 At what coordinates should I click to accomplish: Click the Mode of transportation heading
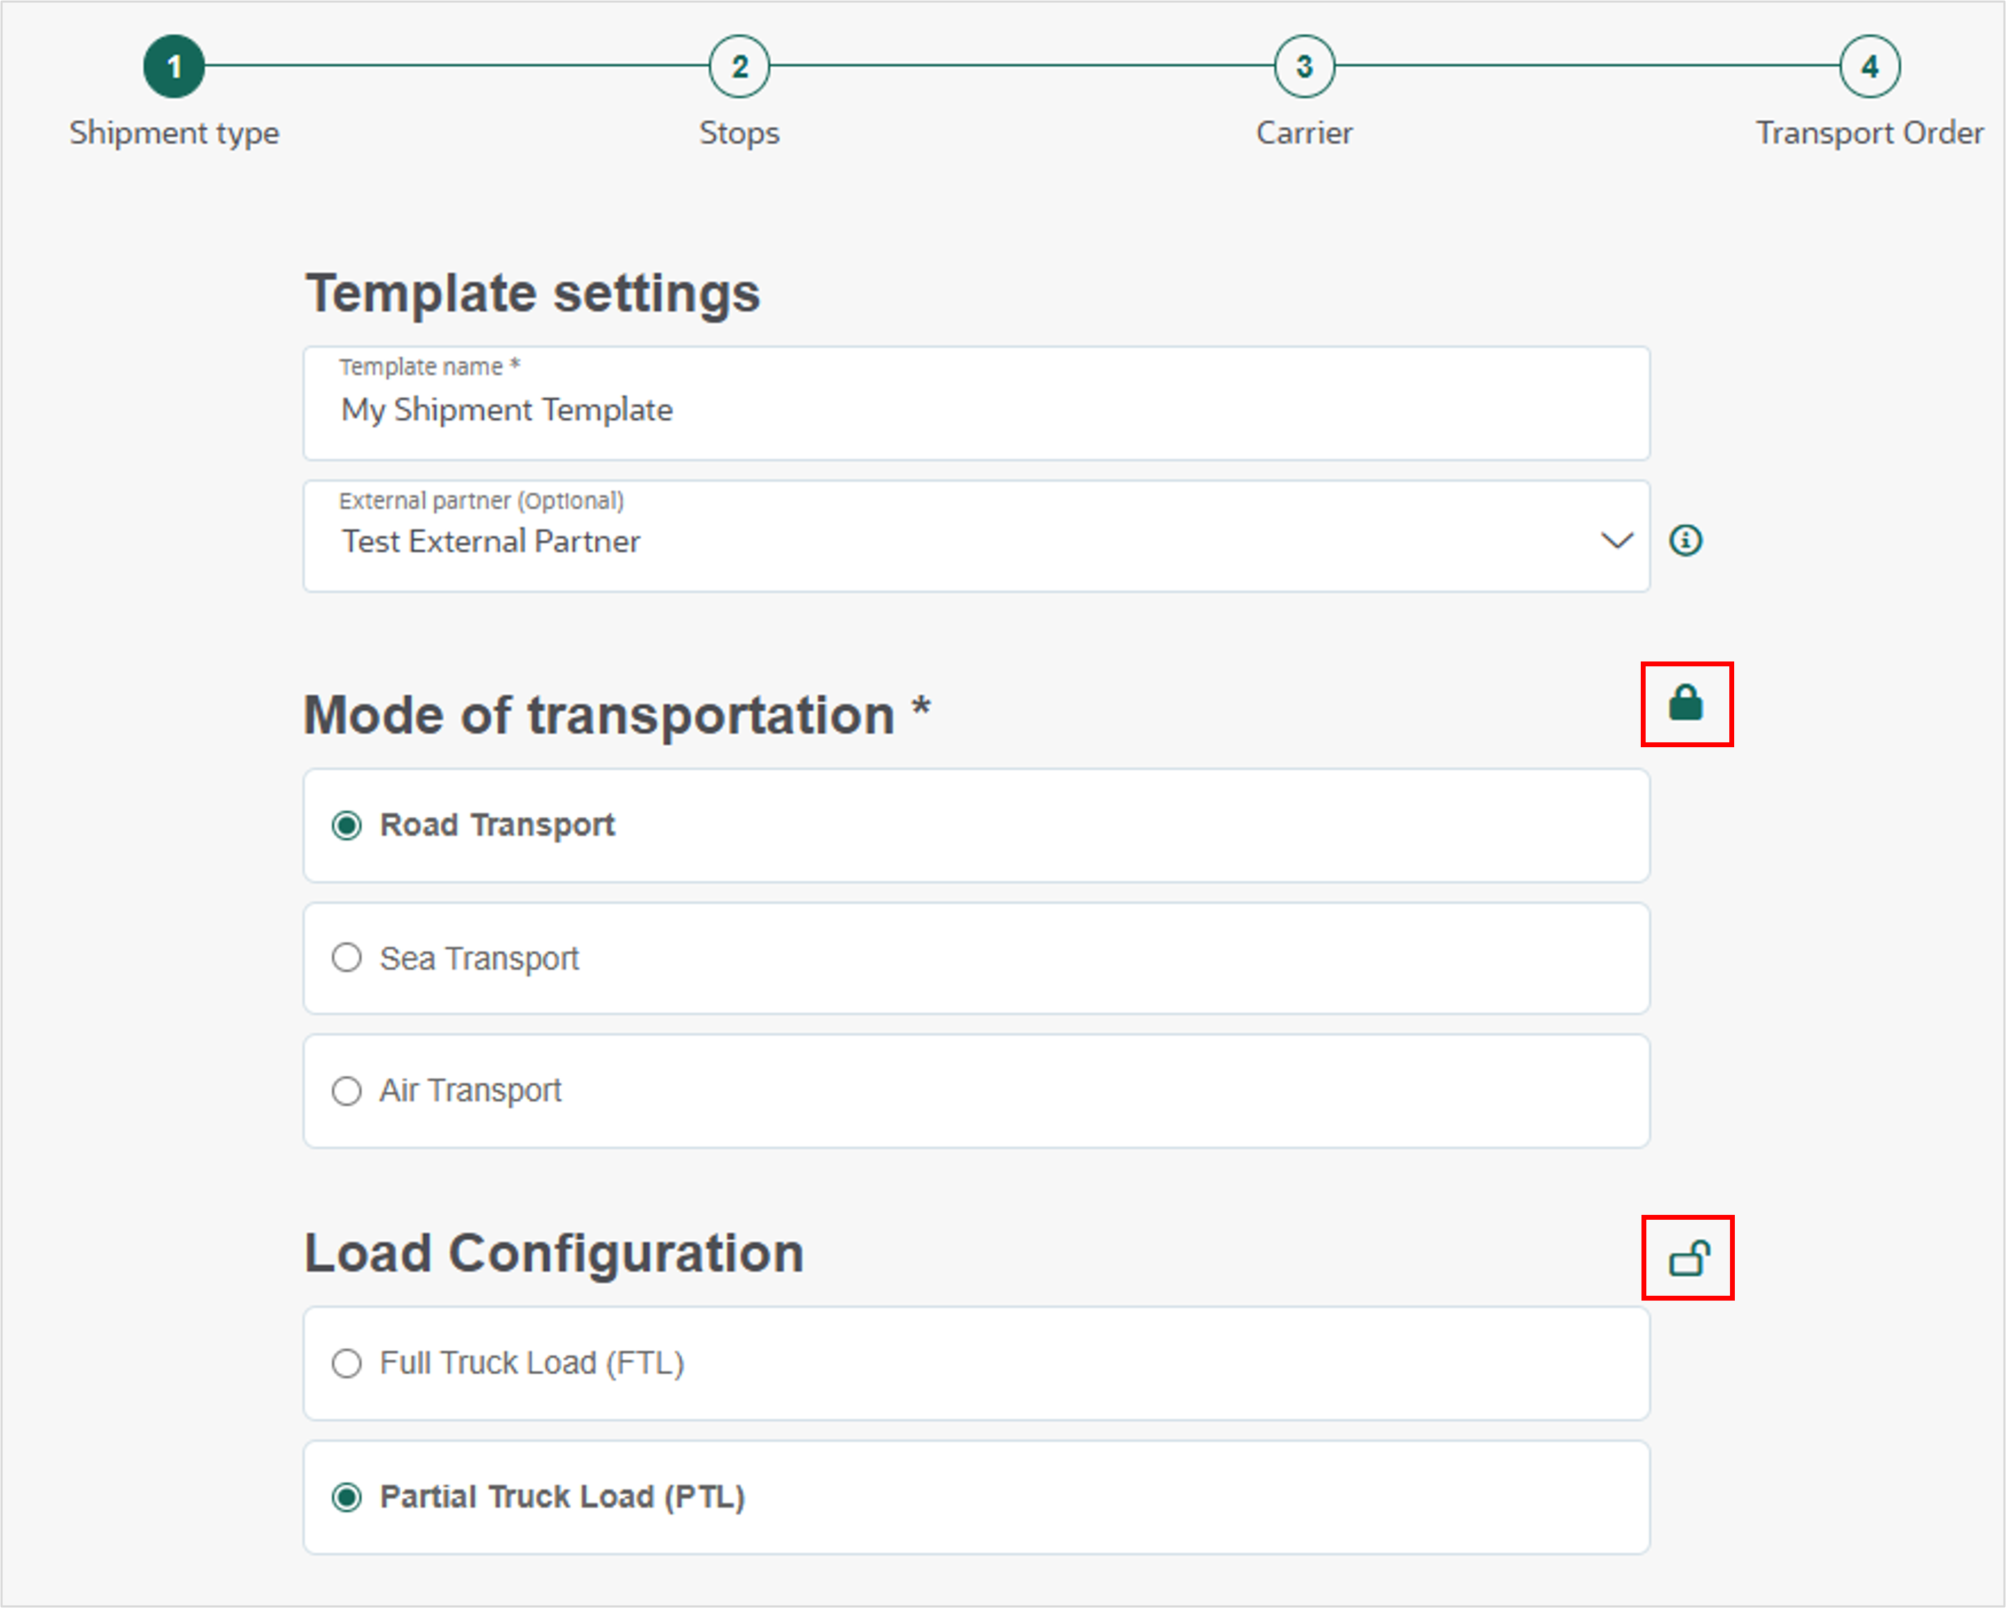617,714
